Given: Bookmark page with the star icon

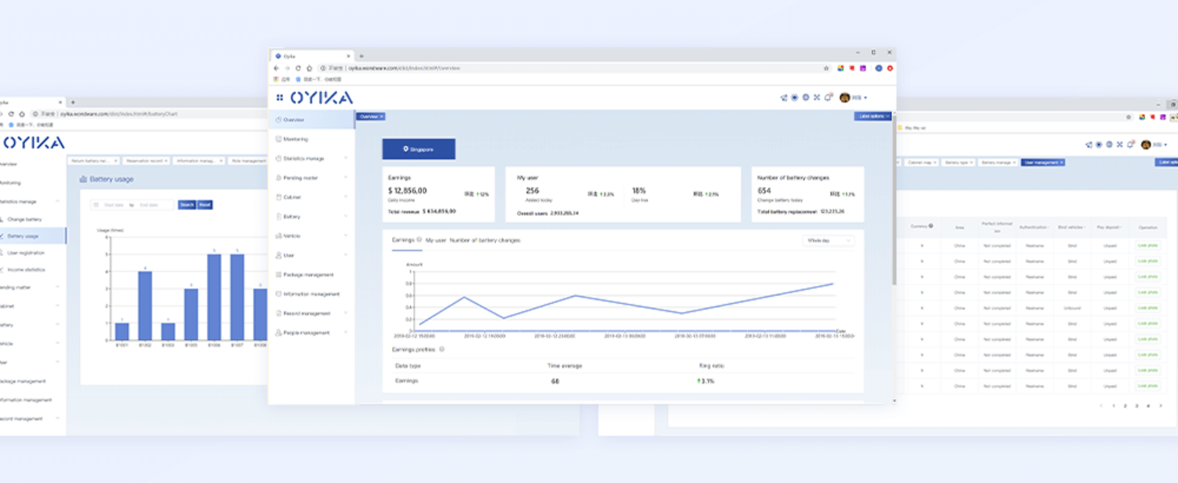Looking at the screenshot, I should coord(825,68).
